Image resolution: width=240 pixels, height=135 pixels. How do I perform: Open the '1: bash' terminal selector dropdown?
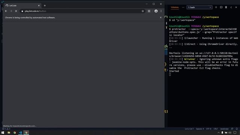pos(199,7)
